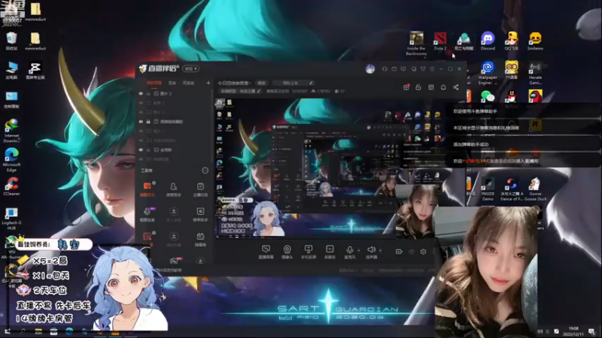Select the second scene tab

coord(172,83)
